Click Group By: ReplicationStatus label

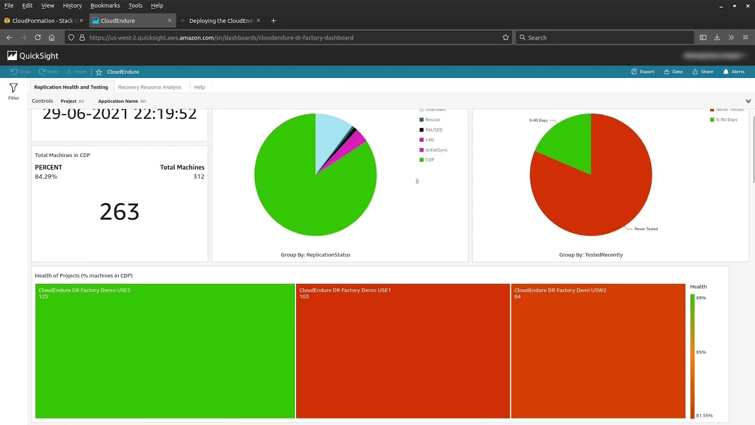[x=316, y=255]
